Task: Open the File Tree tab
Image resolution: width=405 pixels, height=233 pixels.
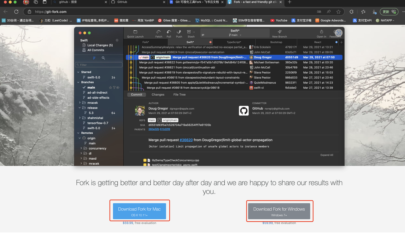Action: pos(179,95)
